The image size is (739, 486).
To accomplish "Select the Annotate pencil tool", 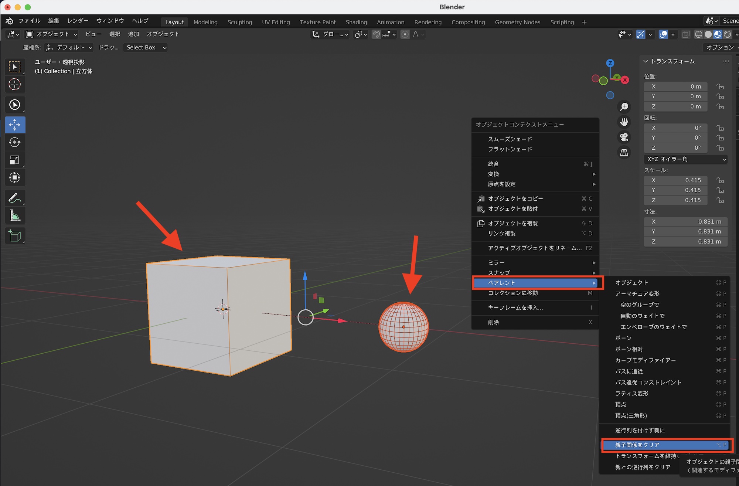I will (15, 198).
